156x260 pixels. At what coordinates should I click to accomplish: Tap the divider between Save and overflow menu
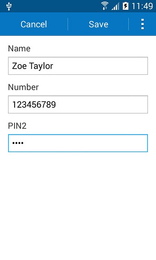click(129, 24)
